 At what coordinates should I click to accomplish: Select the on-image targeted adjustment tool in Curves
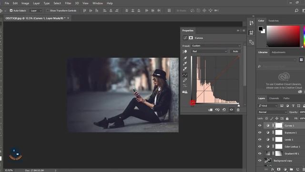click(184, 52)
